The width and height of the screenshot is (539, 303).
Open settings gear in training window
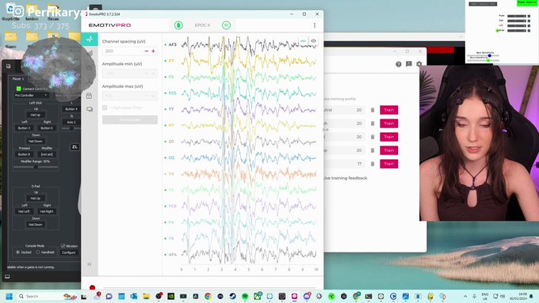(x=419, y=64)
